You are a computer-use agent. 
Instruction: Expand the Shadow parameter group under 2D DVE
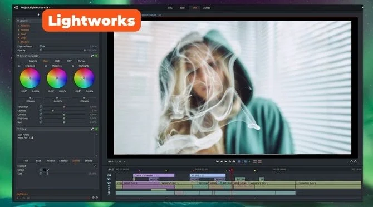[18, 42]
